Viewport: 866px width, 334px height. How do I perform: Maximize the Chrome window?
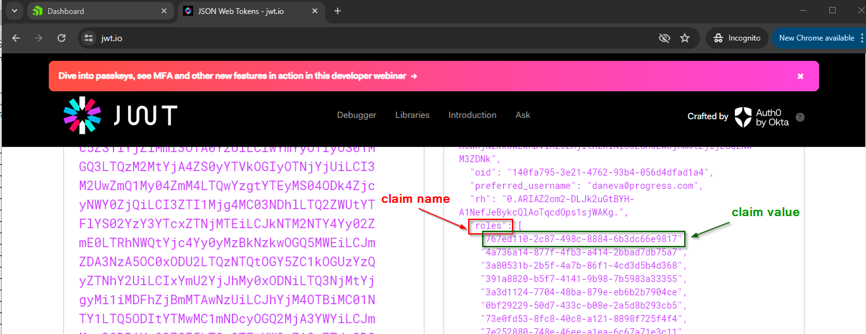click(x=832, y=10)
